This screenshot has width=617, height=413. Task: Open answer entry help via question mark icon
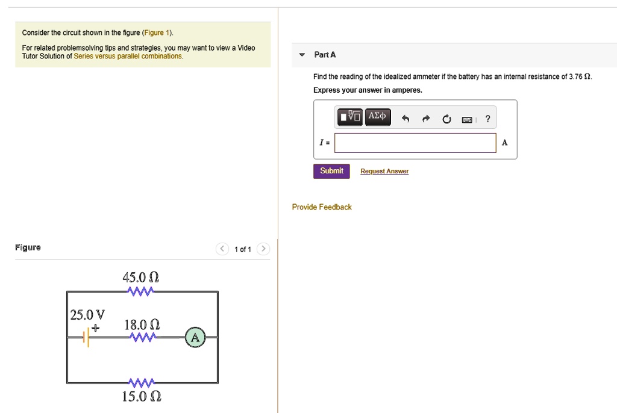pos(487,119)
